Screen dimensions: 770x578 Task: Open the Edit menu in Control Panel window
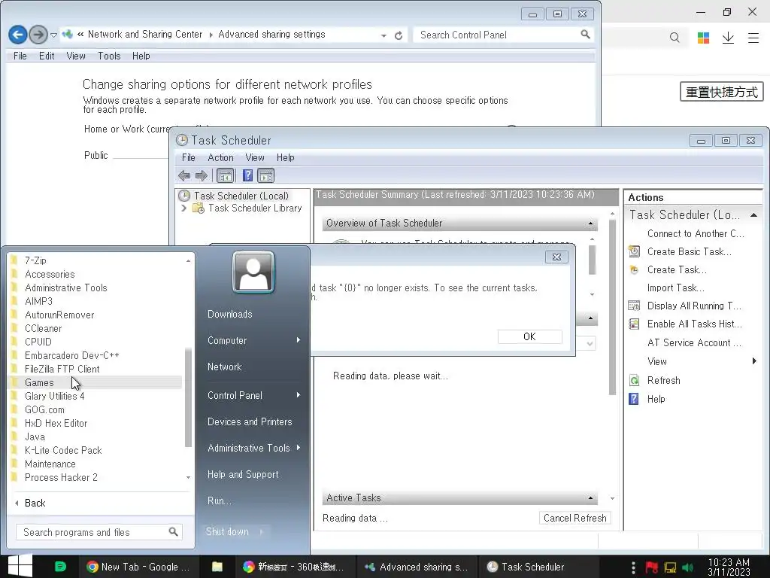[x=47, y=56]
